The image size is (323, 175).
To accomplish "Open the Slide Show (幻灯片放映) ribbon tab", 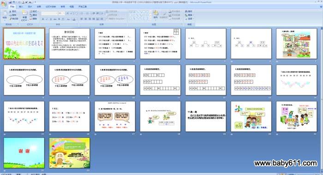I will (x=51, y=6).
